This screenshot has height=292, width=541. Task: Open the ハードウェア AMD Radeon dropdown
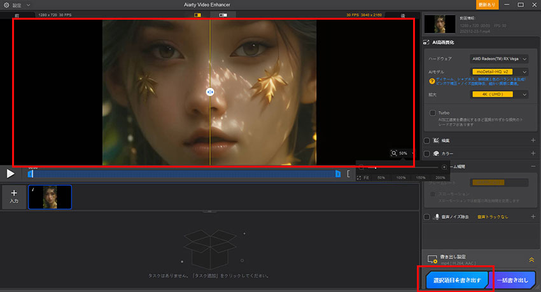(x=499, y=59)
